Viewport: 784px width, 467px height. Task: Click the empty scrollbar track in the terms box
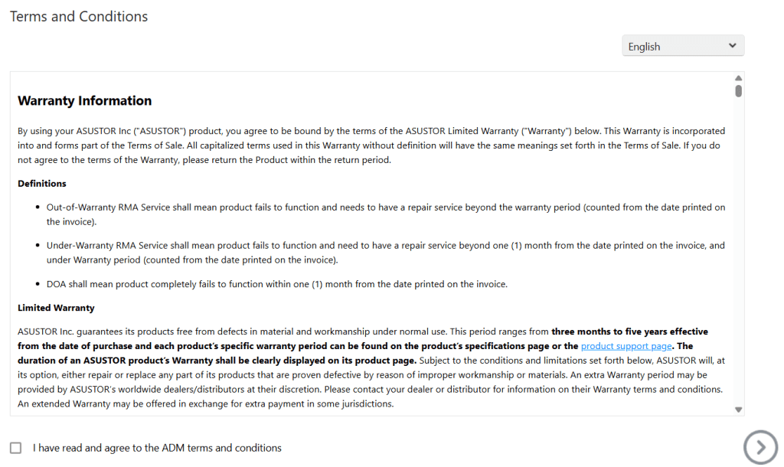tap(738, 253)
